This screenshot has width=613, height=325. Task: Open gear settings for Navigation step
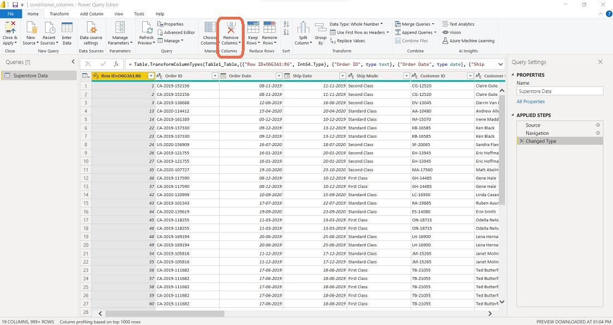598,133
